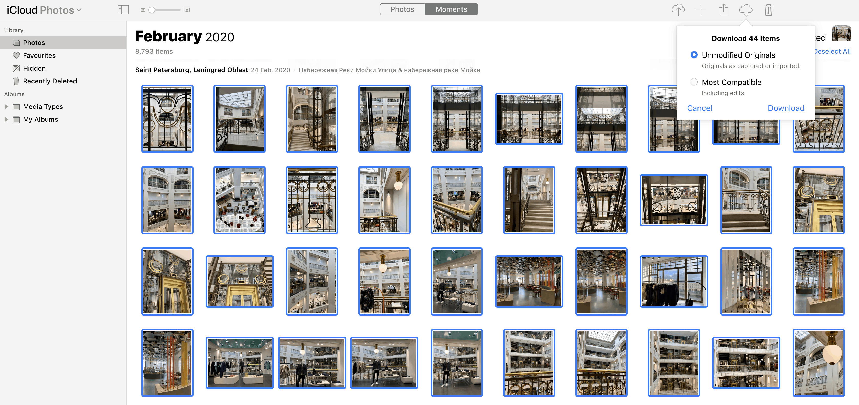Open Recently Deleted from the sidebar
Image resolution: width=859 pixels, height=405 pixels.
coord(50,81)
